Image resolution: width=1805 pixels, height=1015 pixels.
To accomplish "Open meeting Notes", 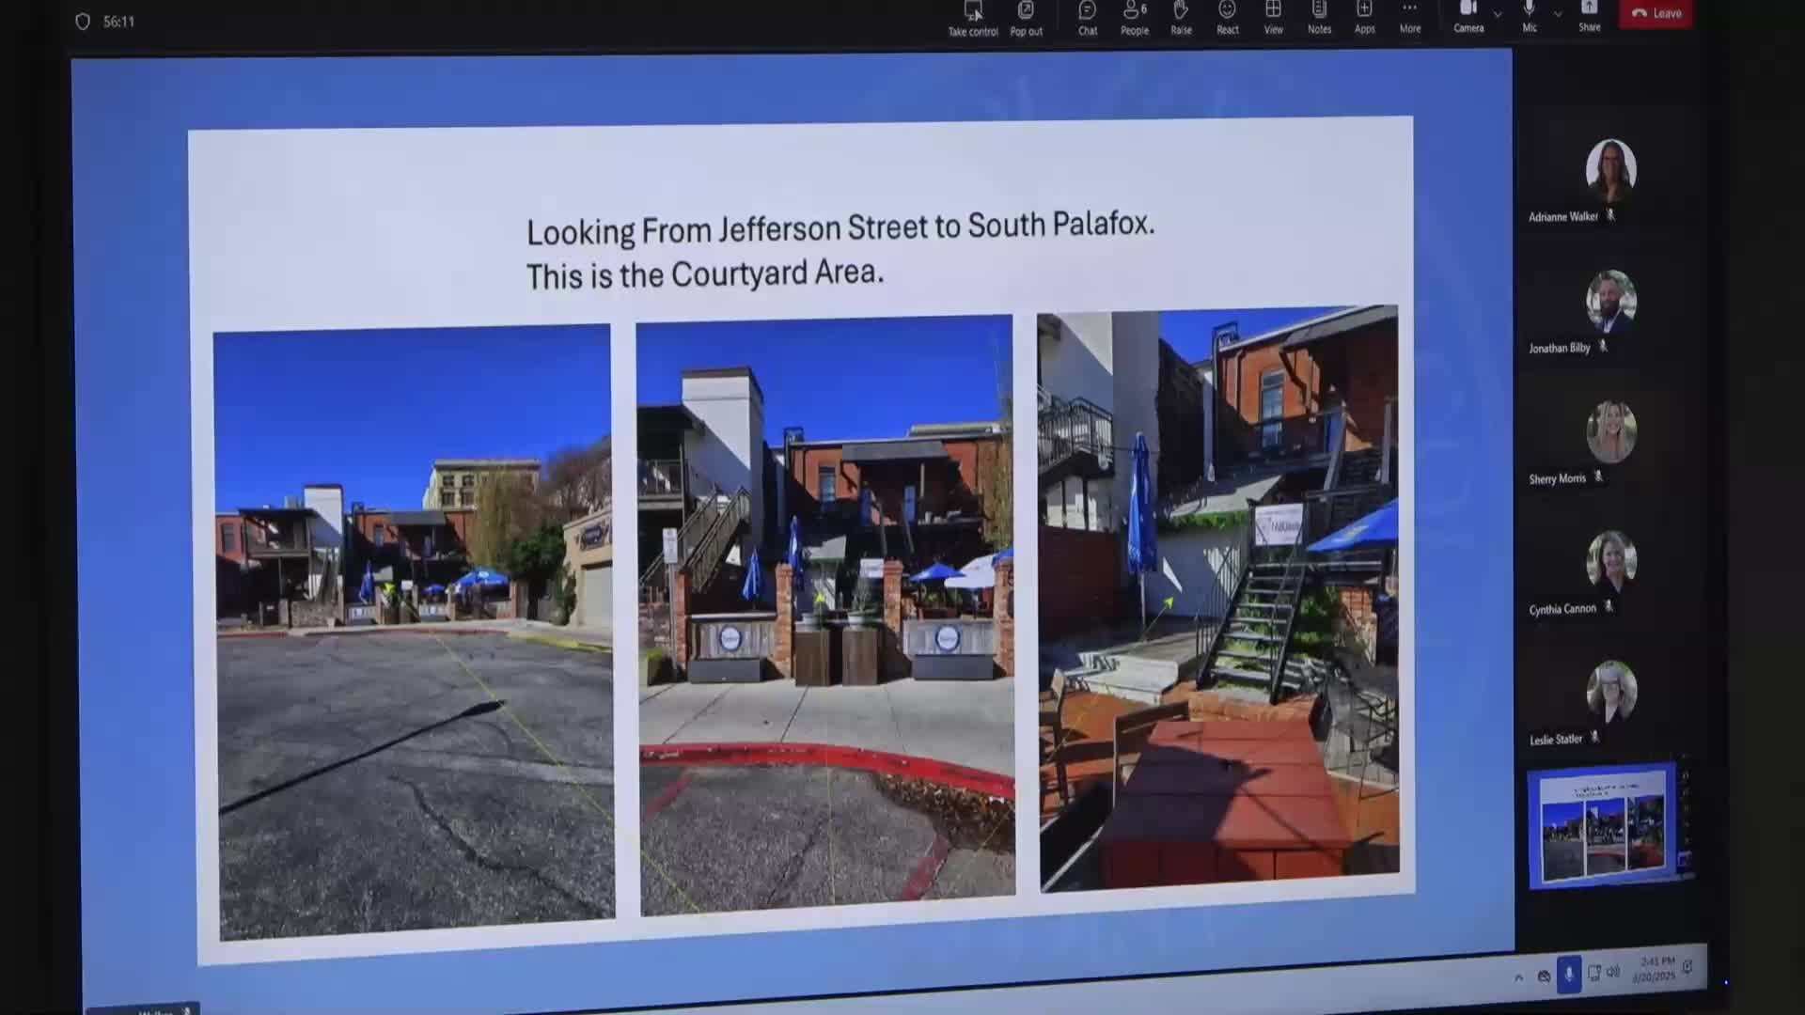I will [1319, 17].
